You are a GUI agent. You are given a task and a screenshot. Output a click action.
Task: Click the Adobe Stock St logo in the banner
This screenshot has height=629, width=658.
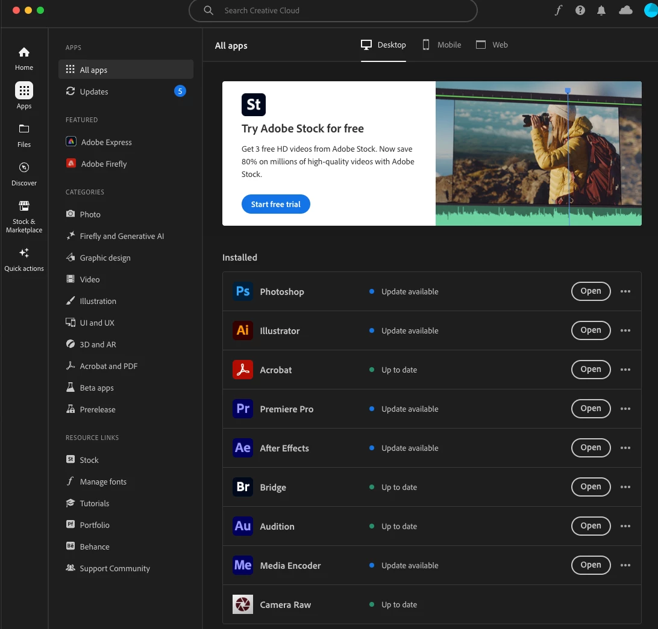(x=254, y=105)
